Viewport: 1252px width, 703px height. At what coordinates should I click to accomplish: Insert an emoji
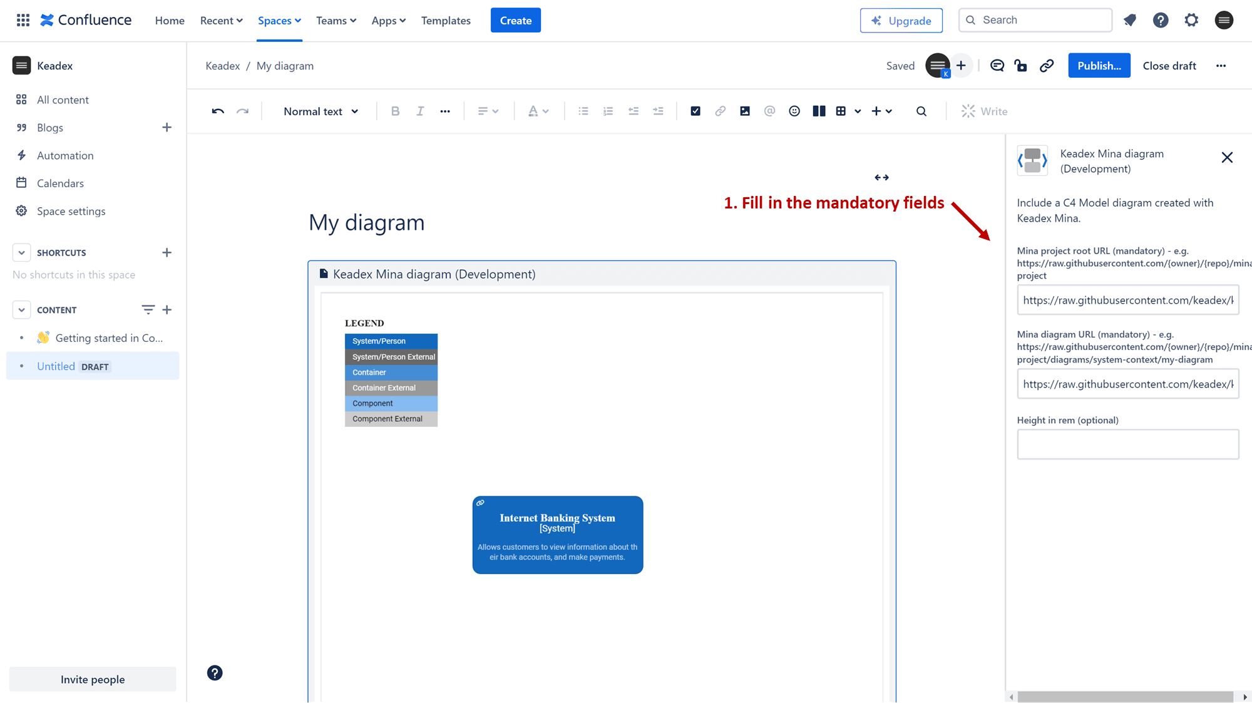coord(794,111)
